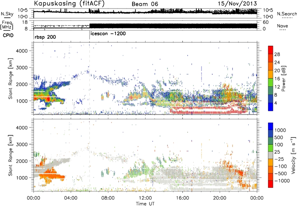Click the 'N.Search' legend label
The image size is (297, 206).
point(287,14)
